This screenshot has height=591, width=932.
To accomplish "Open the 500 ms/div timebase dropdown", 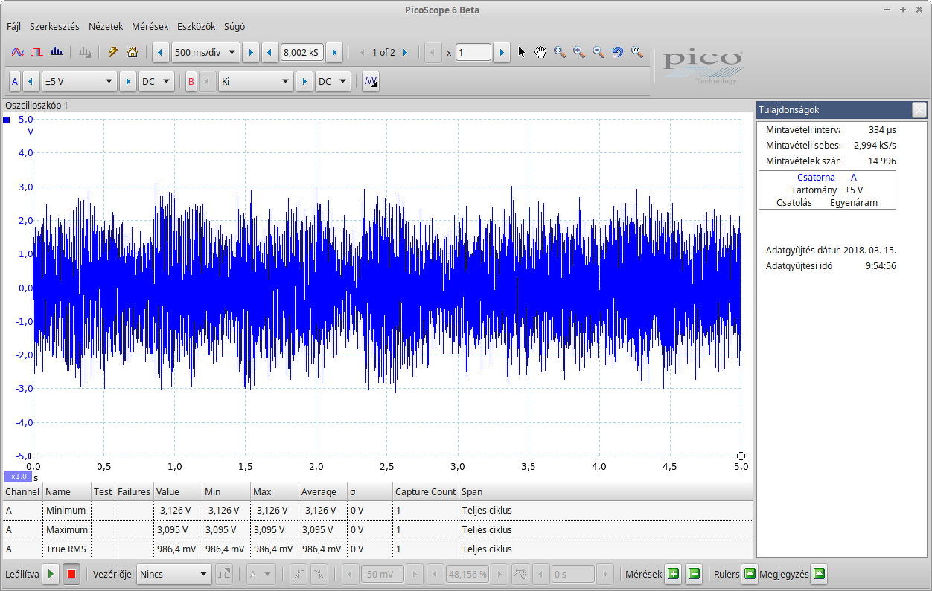I will pos(205,53).
